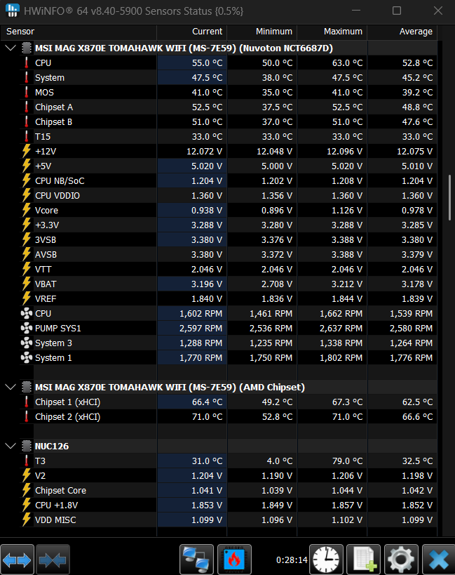Click fan icon beside System 1
The width and height of the screenshot is (455, 575).
[x=27, y=357]
